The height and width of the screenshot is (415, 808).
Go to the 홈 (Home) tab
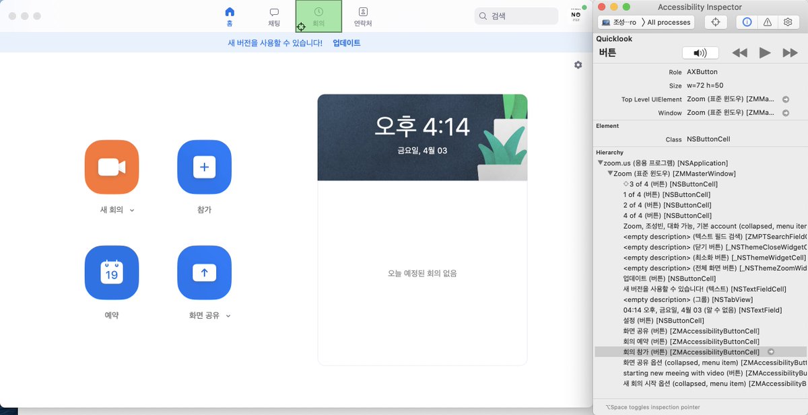230,16
